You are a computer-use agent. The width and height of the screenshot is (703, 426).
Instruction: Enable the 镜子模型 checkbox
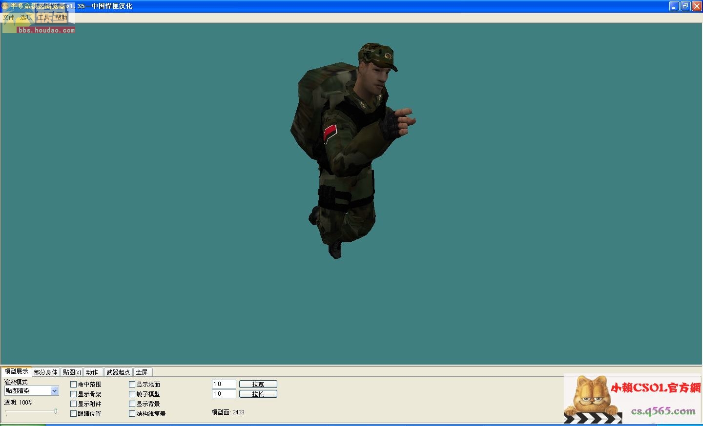click(132, 394)
